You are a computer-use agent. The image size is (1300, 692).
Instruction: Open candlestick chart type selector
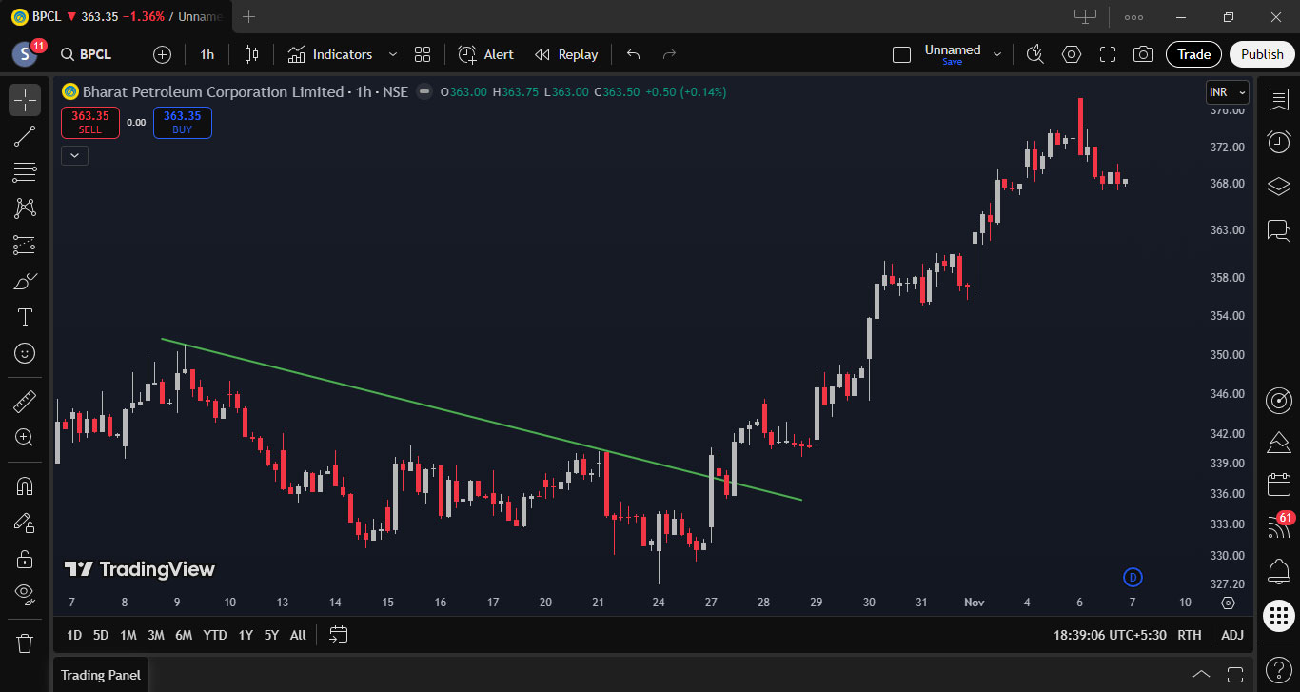click(251, 54)
